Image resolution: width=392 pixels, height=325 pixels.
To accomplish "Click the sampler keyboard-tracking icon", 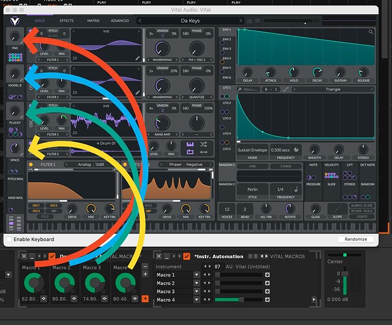I will tap(190, 144).
